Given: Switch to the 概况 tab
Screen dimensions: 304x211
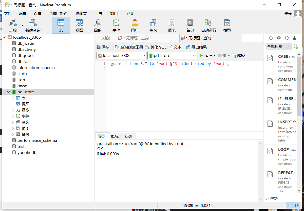Looking at the screenshot, I should [x=115, y=136].
